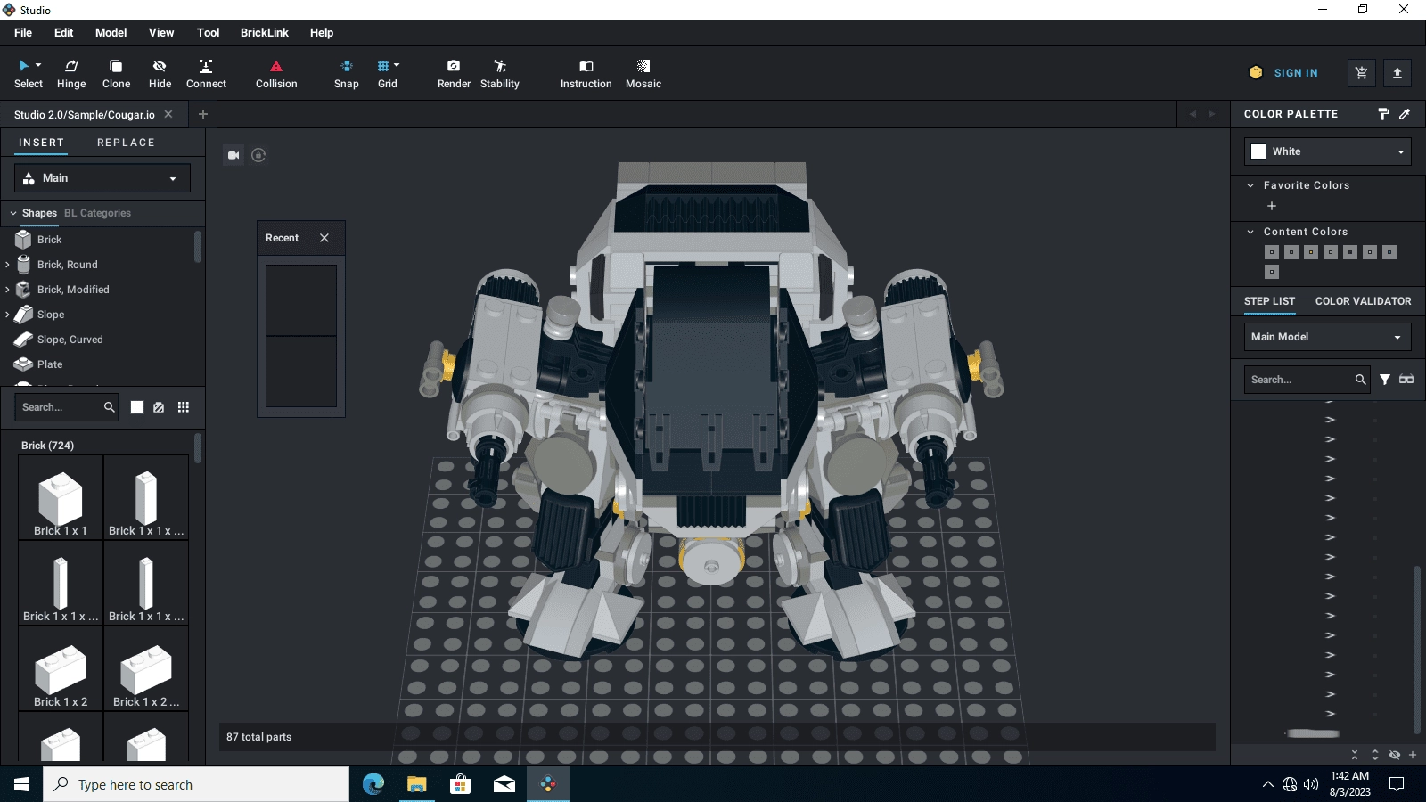The image size is (1426, 802).
Task: Expand the Brick, Modified category
Action: point(7,290)
